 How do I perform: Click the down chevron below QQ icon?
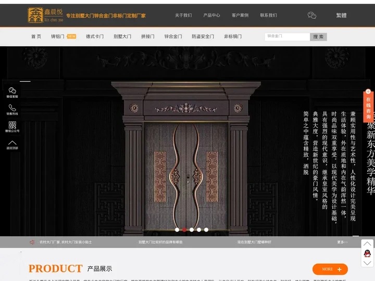[367, 263]
